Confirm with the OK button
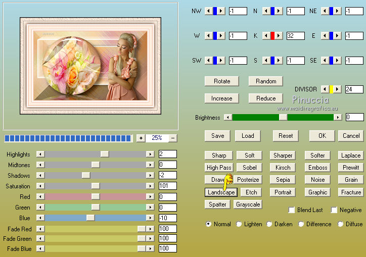Screen dimensions: 366x257 pyautogui.click(x=322, y=136)
